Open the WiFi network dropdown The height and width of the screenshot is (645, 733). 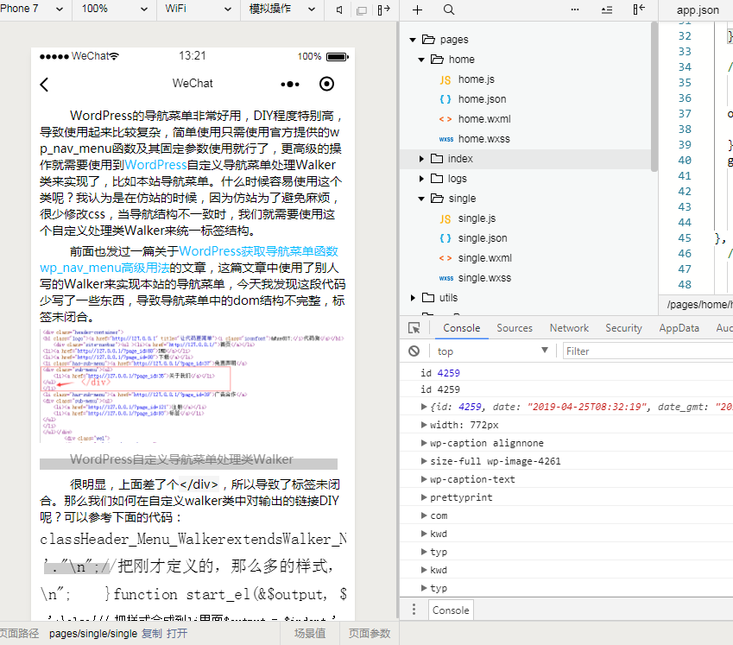(199, 9)
